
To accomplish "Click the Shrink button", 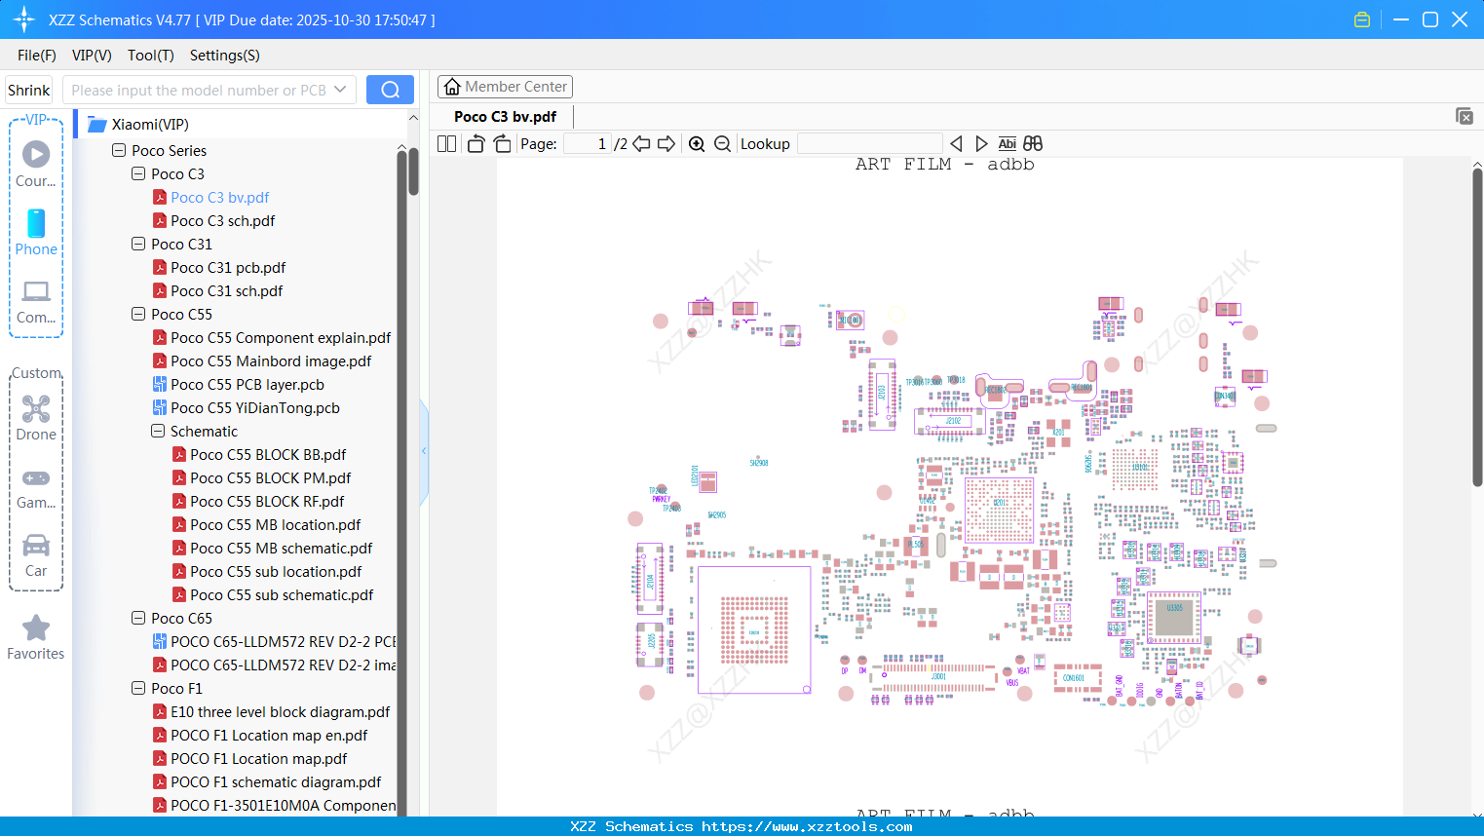I will (x=29, y=90).
